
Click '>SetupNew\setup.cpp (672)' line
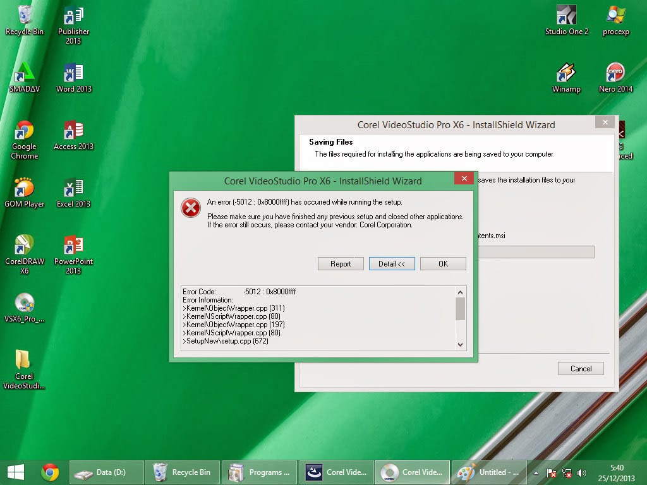click(x=226, y=341)
